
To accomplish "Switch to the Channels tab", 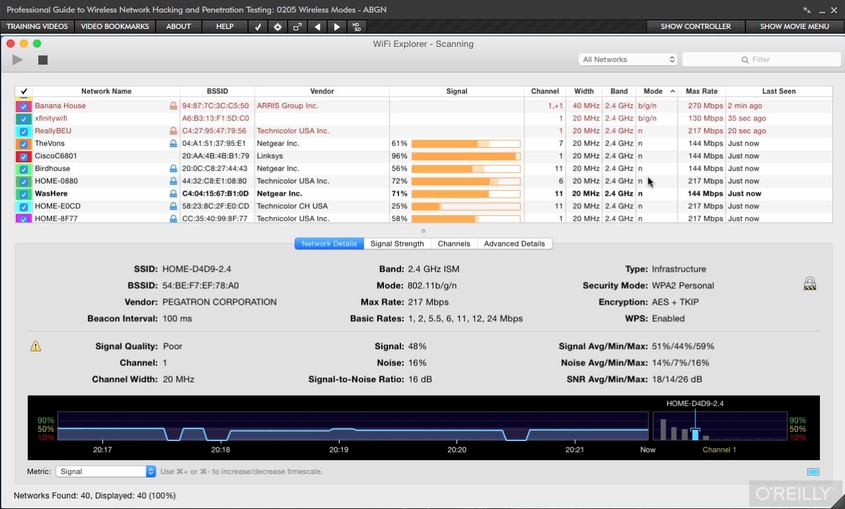I will [x=454, y=243].
